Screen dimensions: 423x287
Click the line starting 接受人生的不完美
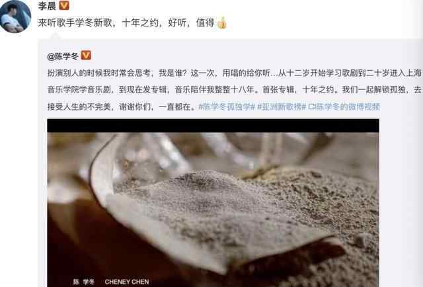[x=122, y=107]
